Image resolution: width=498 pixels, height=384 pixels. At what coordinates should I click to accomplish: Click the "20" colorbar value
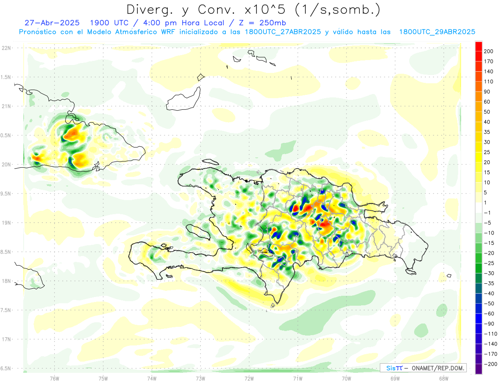[x=487, y=162]
